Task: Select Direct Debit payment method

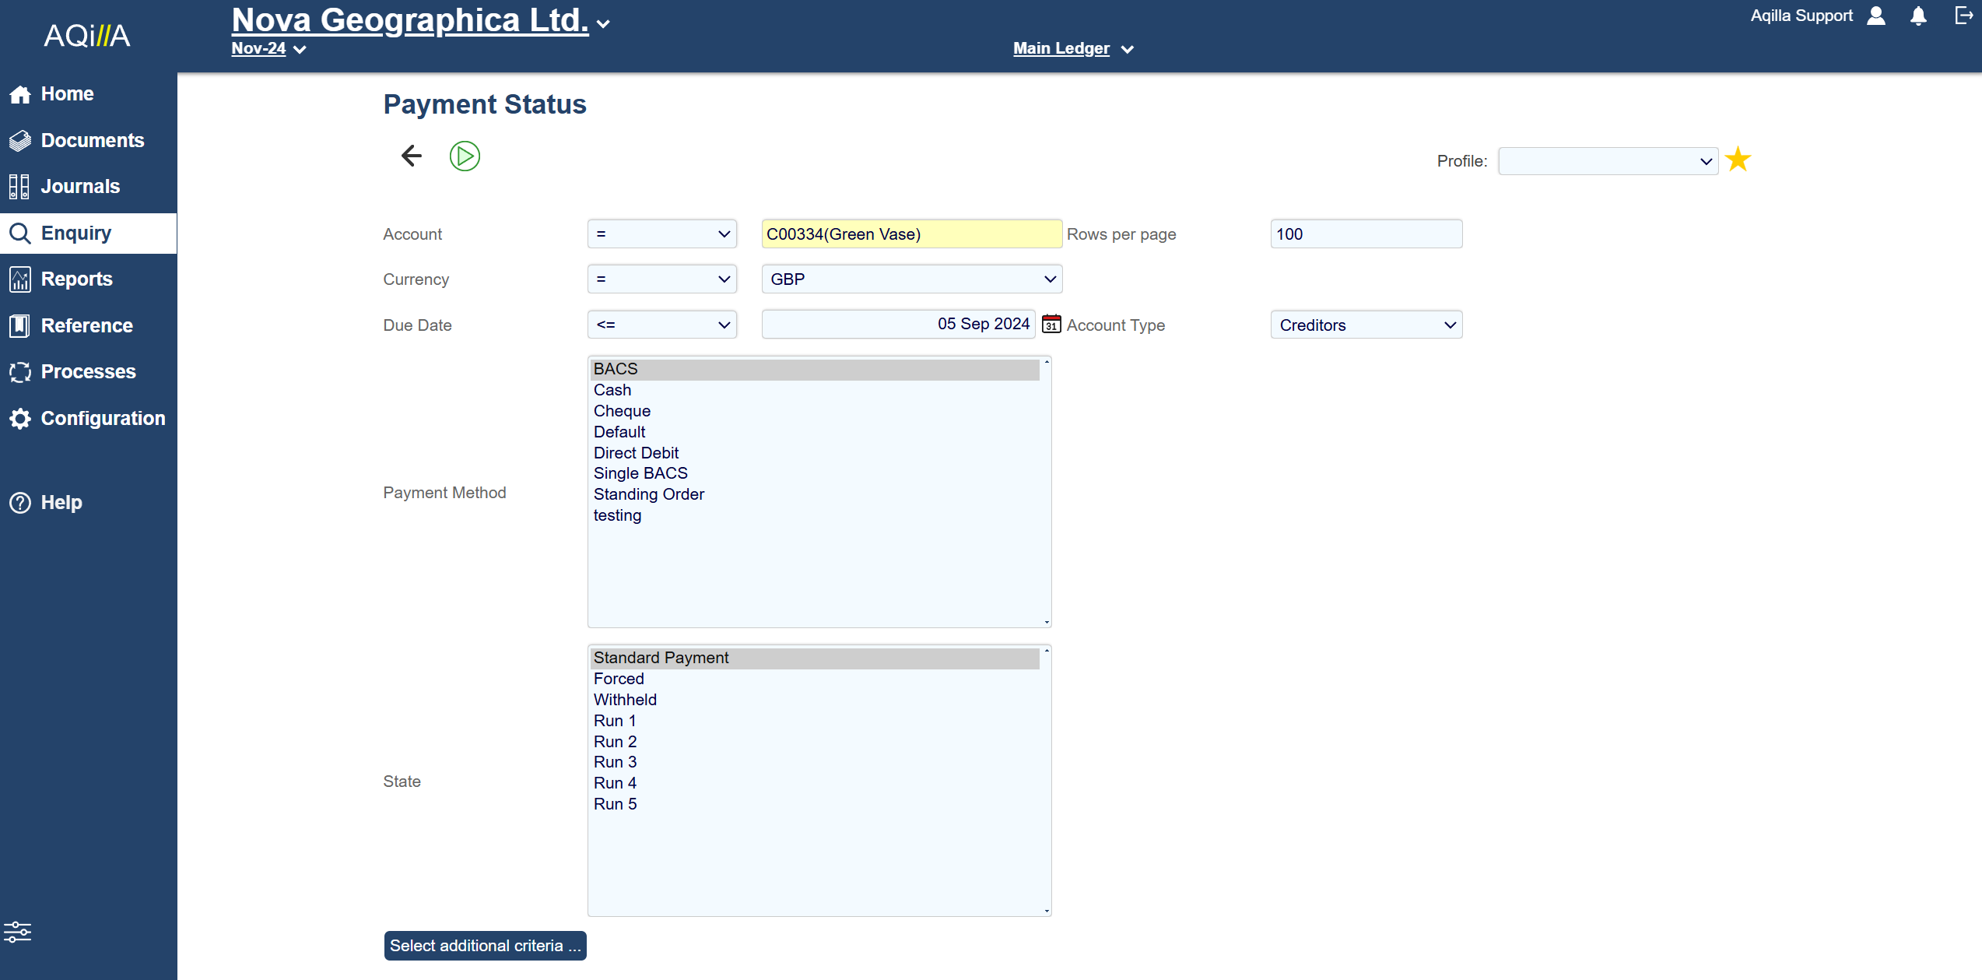Action: [x=636, y=453]
